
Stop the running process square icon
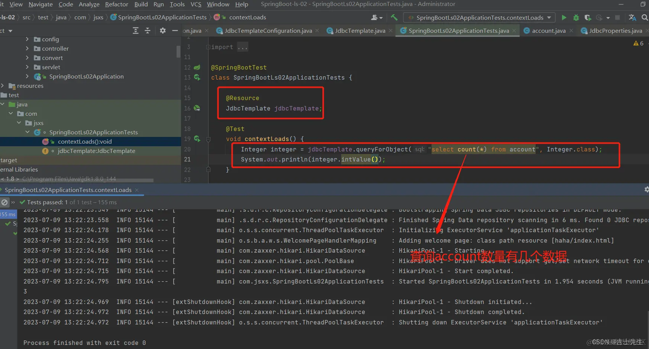(617, 17)
